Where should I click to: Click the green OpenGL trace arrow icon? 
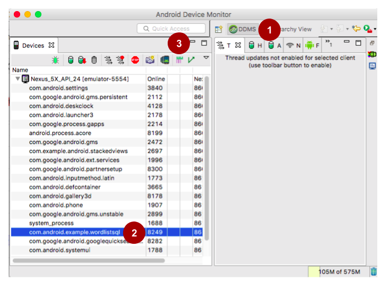pyautogui.click(x=191, y=60)
